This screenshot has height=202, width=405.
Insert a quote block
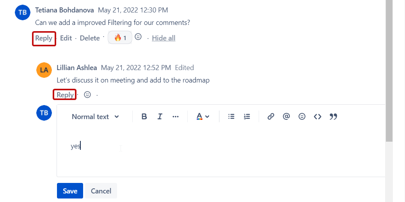pyautogui.click(x=333, y=116)
